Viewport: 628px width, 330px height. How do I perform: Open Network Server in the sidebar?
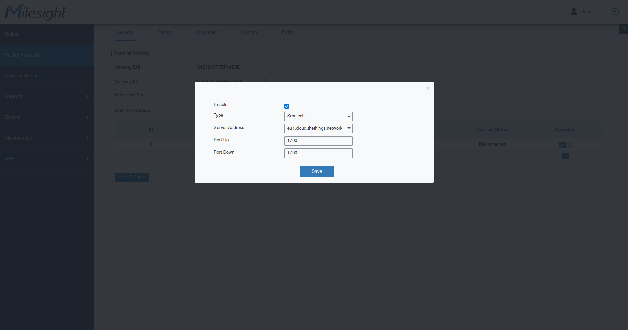(21, 76)
